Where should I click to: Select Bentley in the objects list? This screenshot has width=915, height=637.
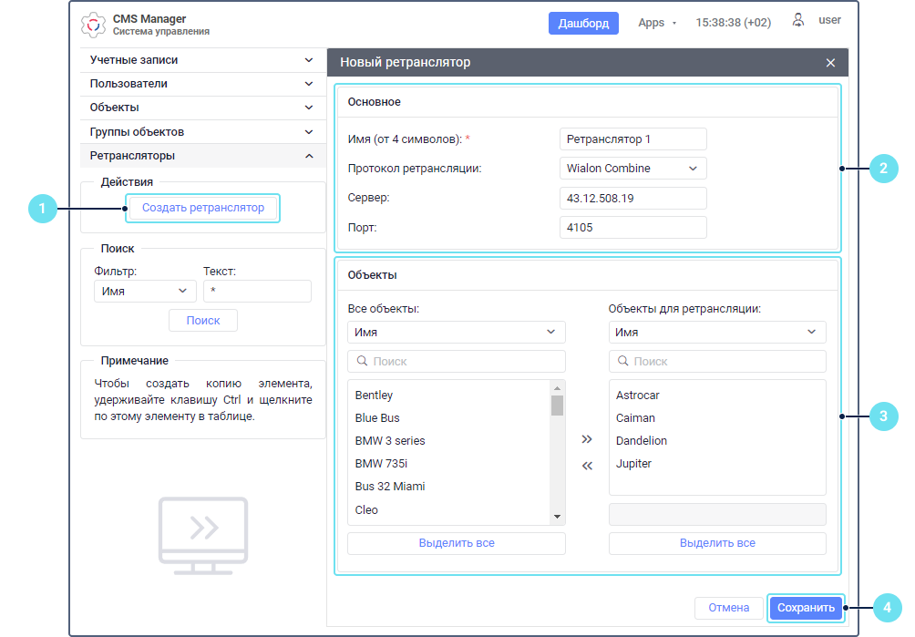[x=375, y=396]
